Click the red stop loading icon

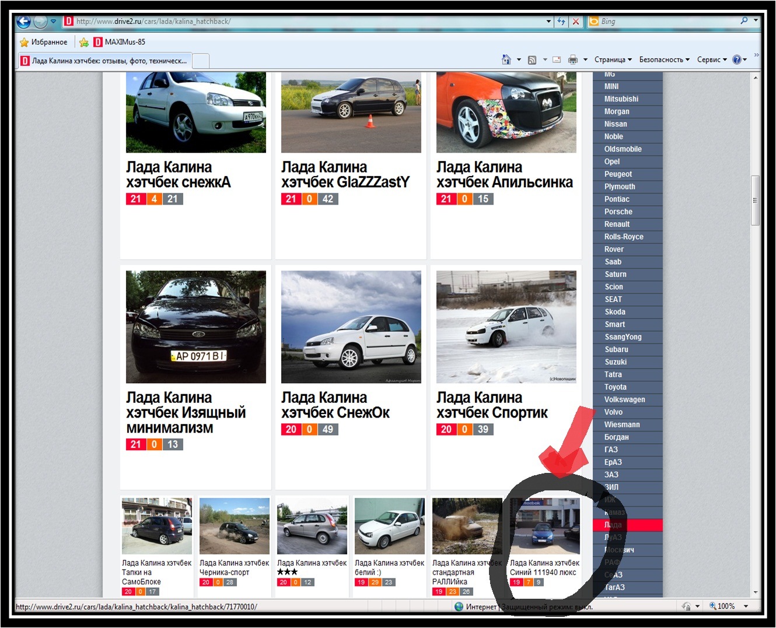576,22
